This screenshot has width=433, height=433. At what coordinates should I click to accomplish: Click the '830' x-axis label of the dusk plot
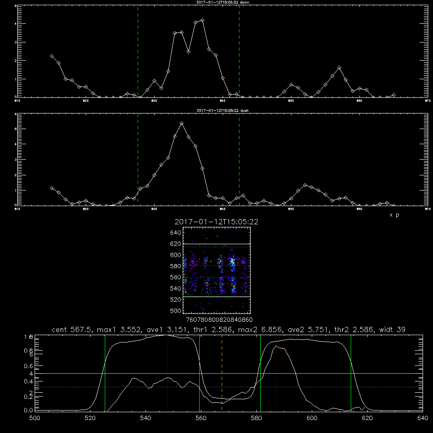coord(154,209)
